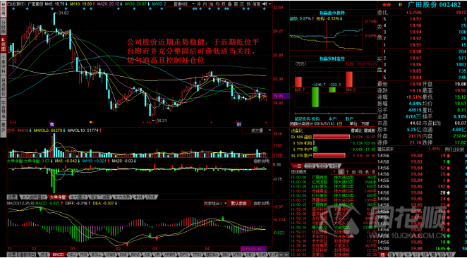Viewport: 467px width, 258px height.
Task: Click the 叠 overlay toolbar icon
Action: point(230,4)
